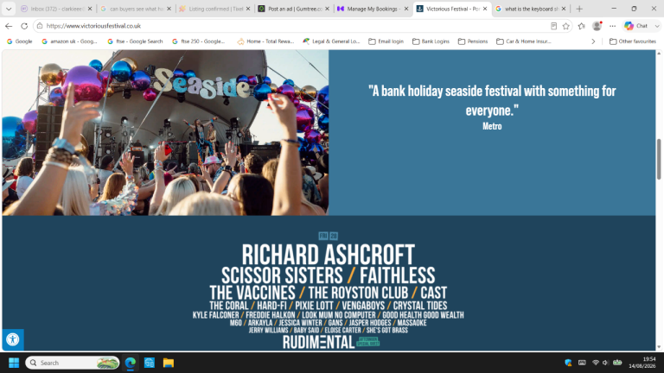Open the Legal & General bookmark
This screenshot has width=664, height=373.
[x=331, y=41]
